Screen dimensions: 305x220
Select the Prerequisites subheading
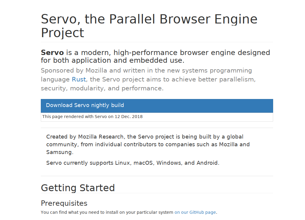pos(64,203)
